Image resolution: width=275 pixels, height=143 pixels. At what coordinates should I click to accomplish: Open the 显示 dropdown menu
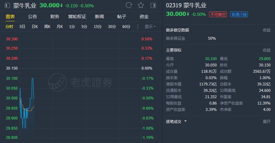tap(150, 27)
